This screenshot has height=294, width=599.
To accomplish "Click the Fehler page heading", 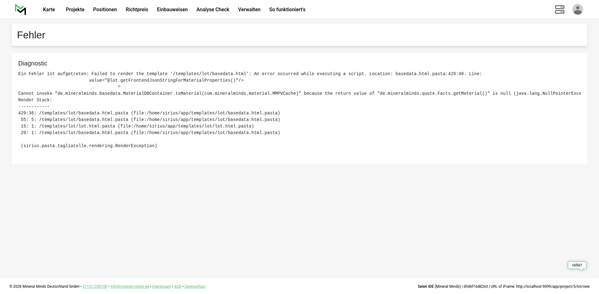I will tap(31, 35).
